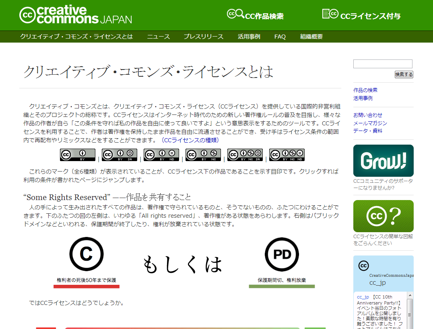Click the page title heading クリエイティブ・コモンズ・ライセンスとは
Viewport: 433px width, 329px height.
[148, 72]
